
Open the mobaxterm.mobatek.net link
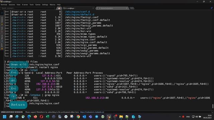(x=92, y=112)
